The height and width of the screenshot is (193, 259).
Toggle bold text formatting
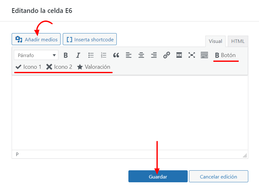(66, 55)
